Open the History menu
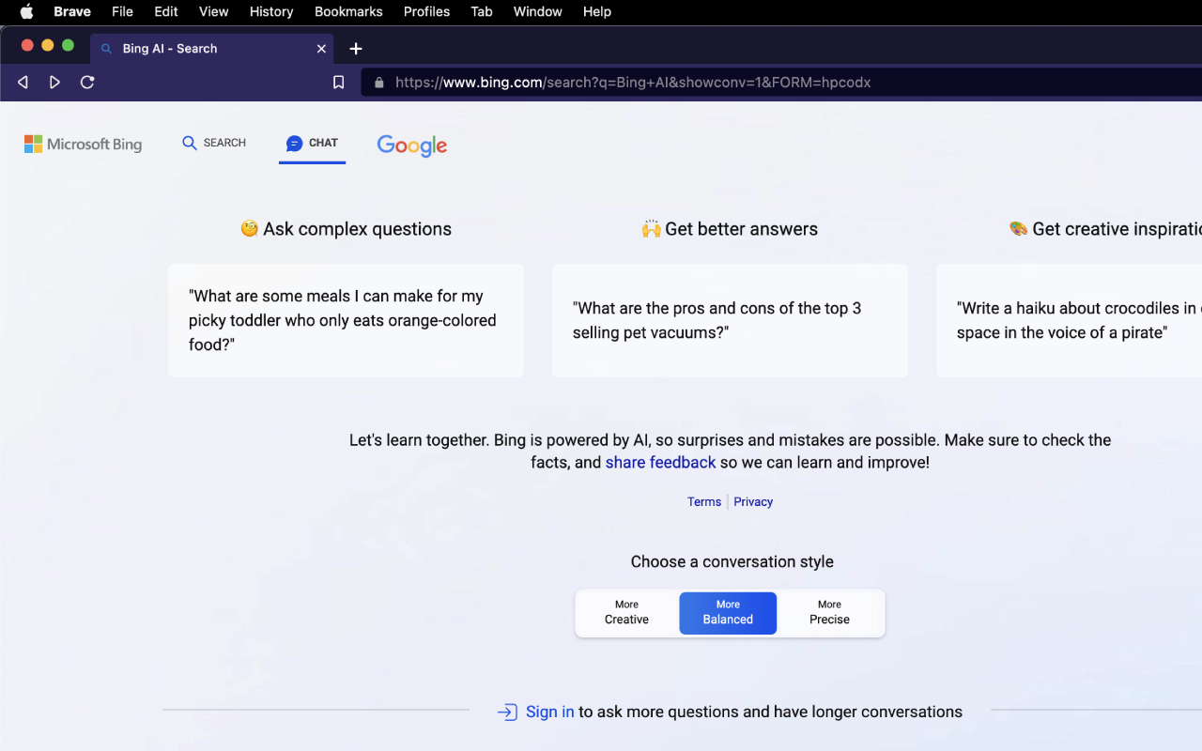Viewport: 1202px width, 751px height. (271, 11)
